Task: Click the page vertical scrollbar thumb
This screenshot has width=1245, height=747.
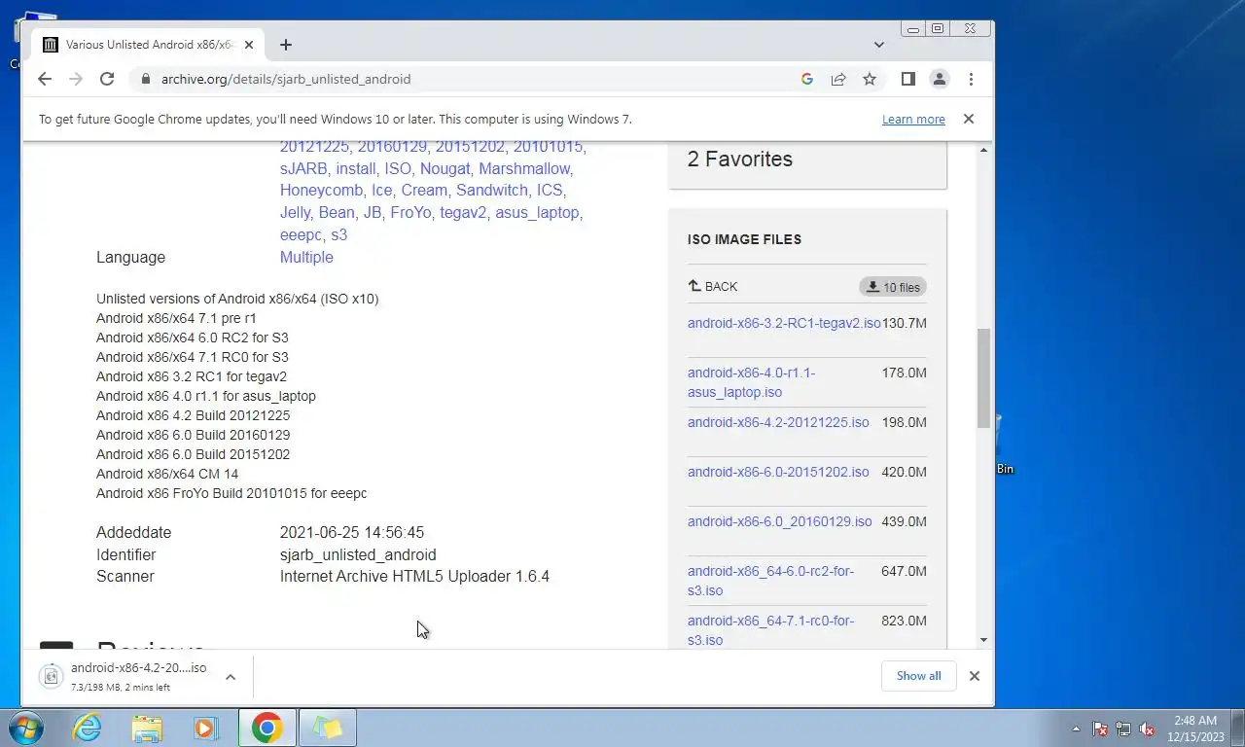Action: (x=983, y=378)
